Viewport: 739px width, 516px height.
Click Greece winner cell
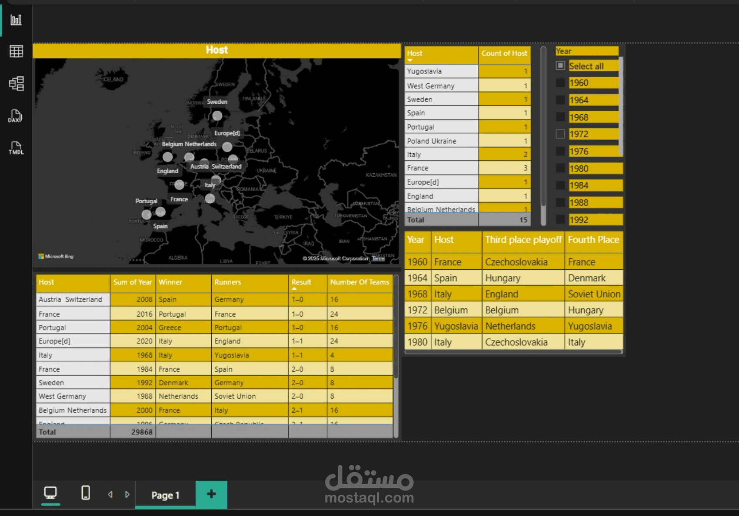coord(183,327)
